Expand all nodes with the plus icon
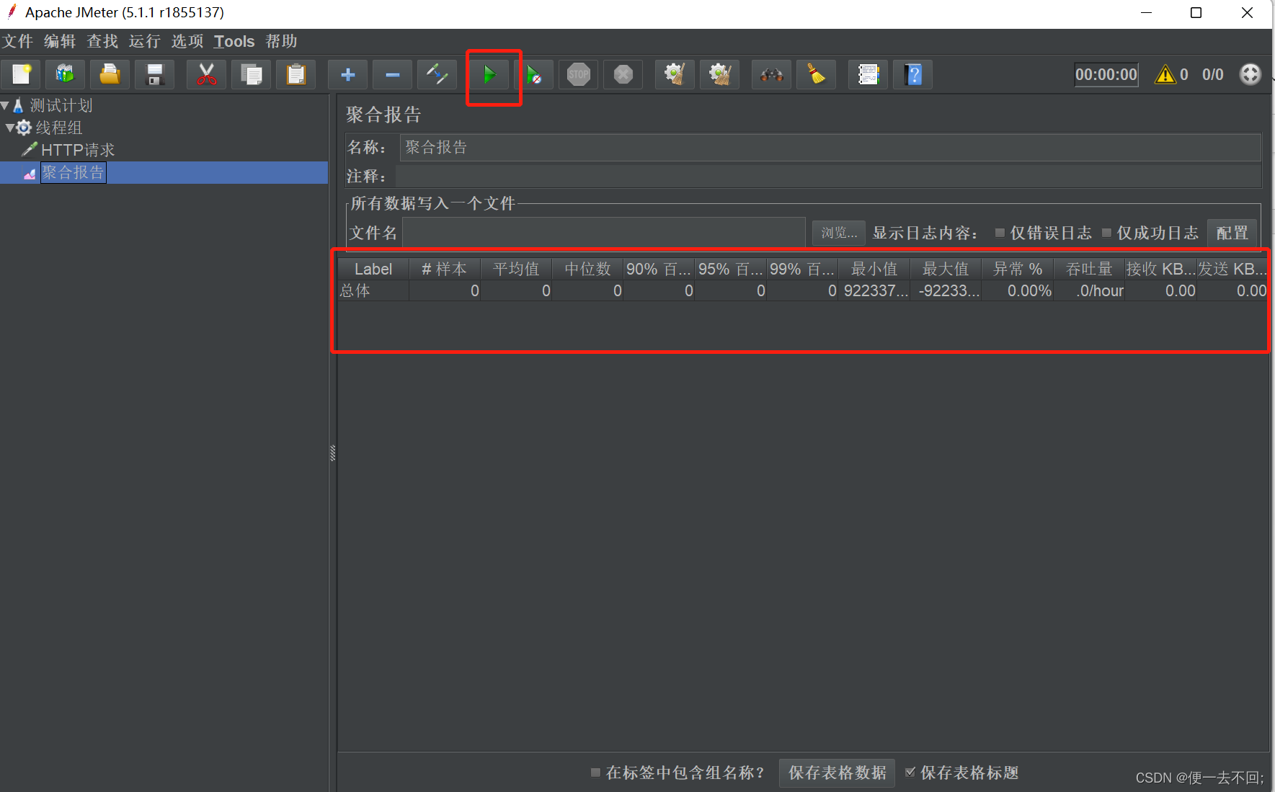 pos(347,74)
